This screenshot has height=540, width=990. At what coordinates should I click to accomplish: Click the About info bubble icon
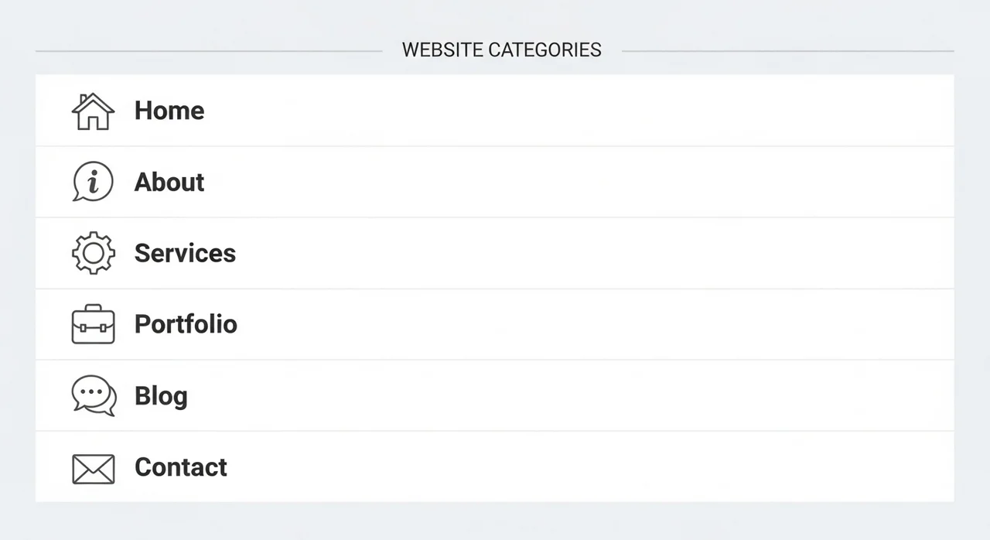pyautogui.click(x=93, y=182)
